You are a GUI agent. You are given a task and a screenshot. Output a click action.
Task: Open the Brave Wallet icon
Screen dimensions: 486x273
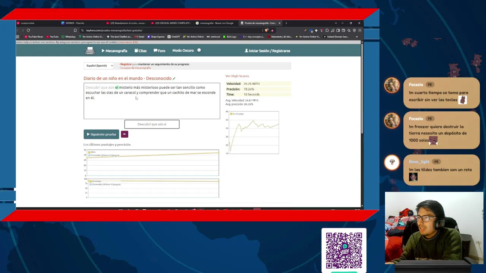344,30
